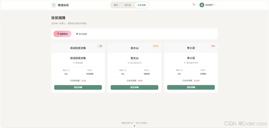This screenshot has height=128, width=269.
Task: Click 我要捐赠 button for 张大山
Action: (x=134, y=87)
